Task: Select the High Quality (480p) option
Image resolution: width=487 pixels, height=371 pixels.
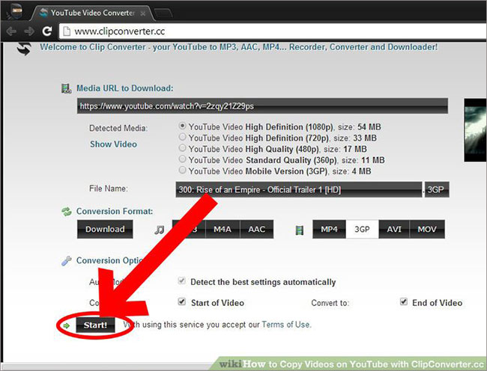Action: click(x=183, y=148)
